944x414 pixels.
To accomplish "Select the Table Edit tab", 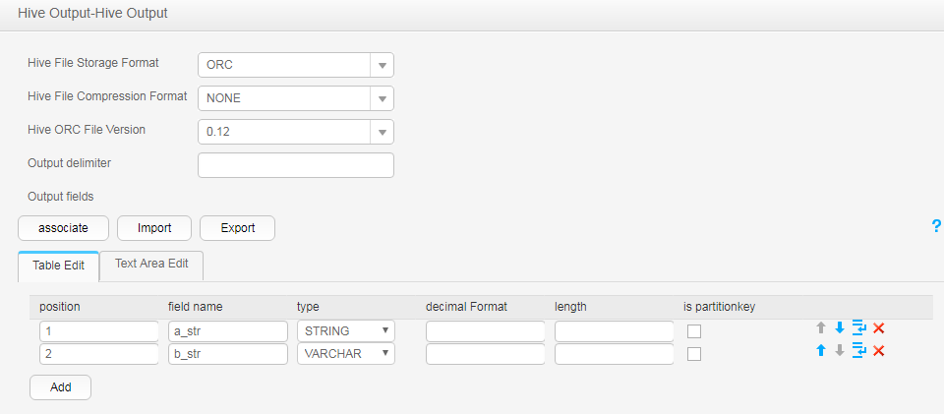I will tap(58, 266).
